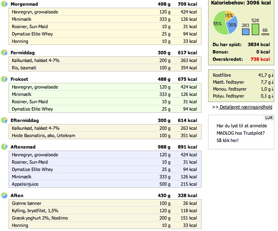Screen dimensions: 278x231
Task: Click the green 528 bar
Action: click(255, 29)
